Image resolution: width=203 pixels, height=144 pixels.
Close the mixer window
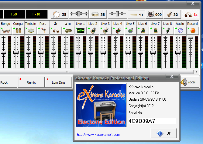click(193, 4)
